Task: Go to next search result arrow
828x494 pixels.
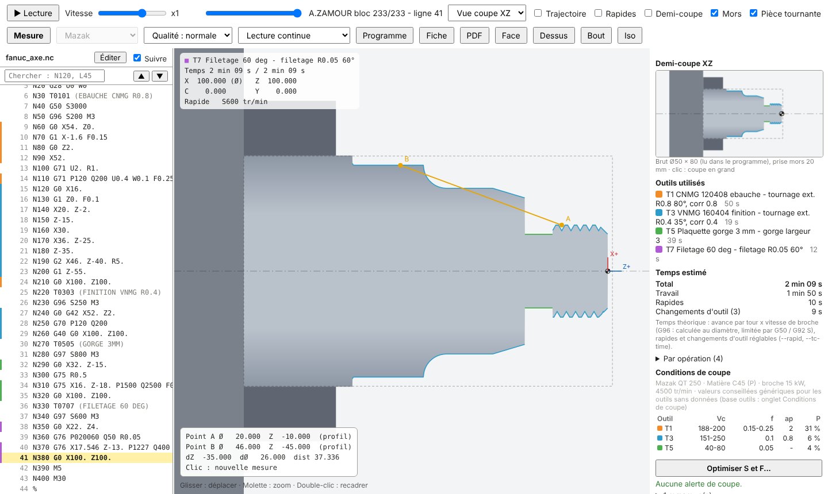Action: coord(160,76)
